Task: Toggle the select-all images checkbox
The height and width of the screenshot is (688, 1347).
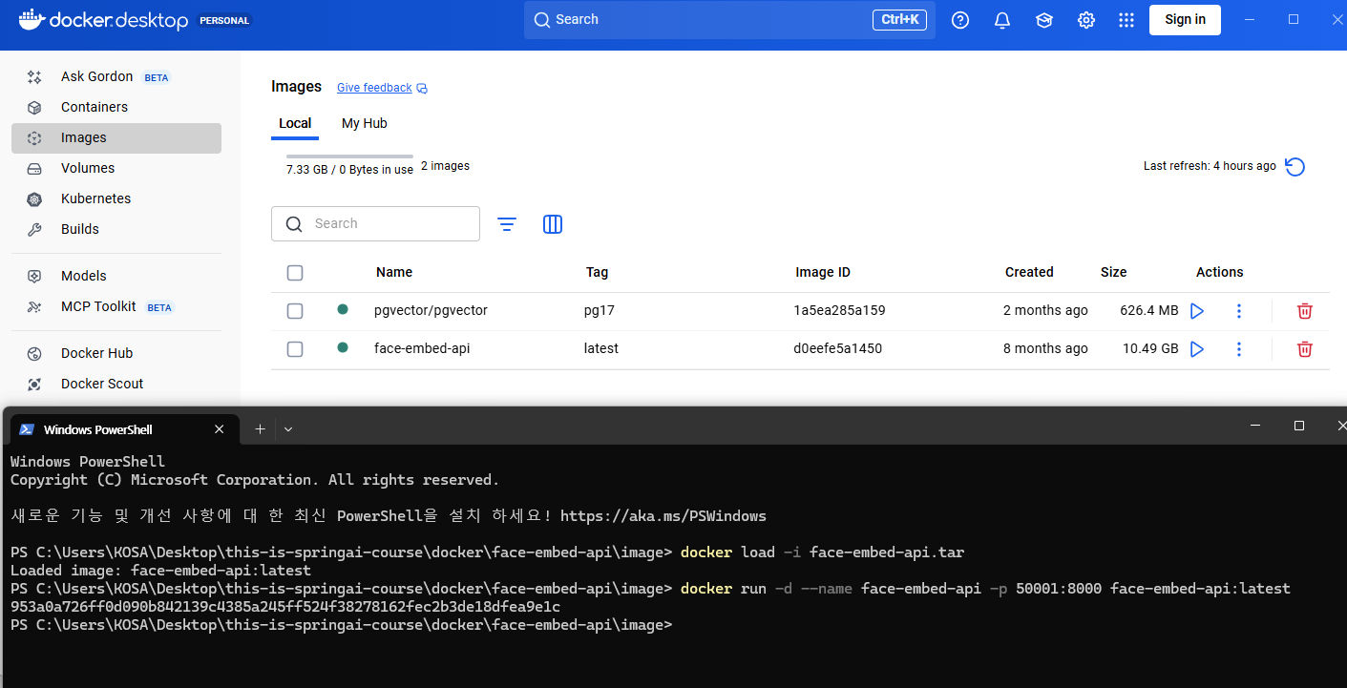Action: pyautogui.click(x=295, y=273)
